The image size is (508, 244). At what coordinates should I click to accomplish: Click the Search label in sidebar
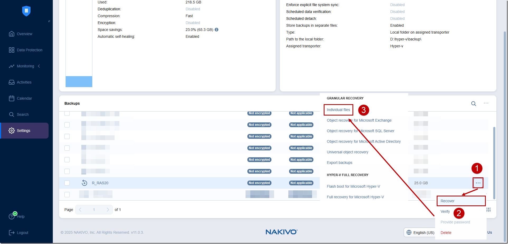pos(23,114)
